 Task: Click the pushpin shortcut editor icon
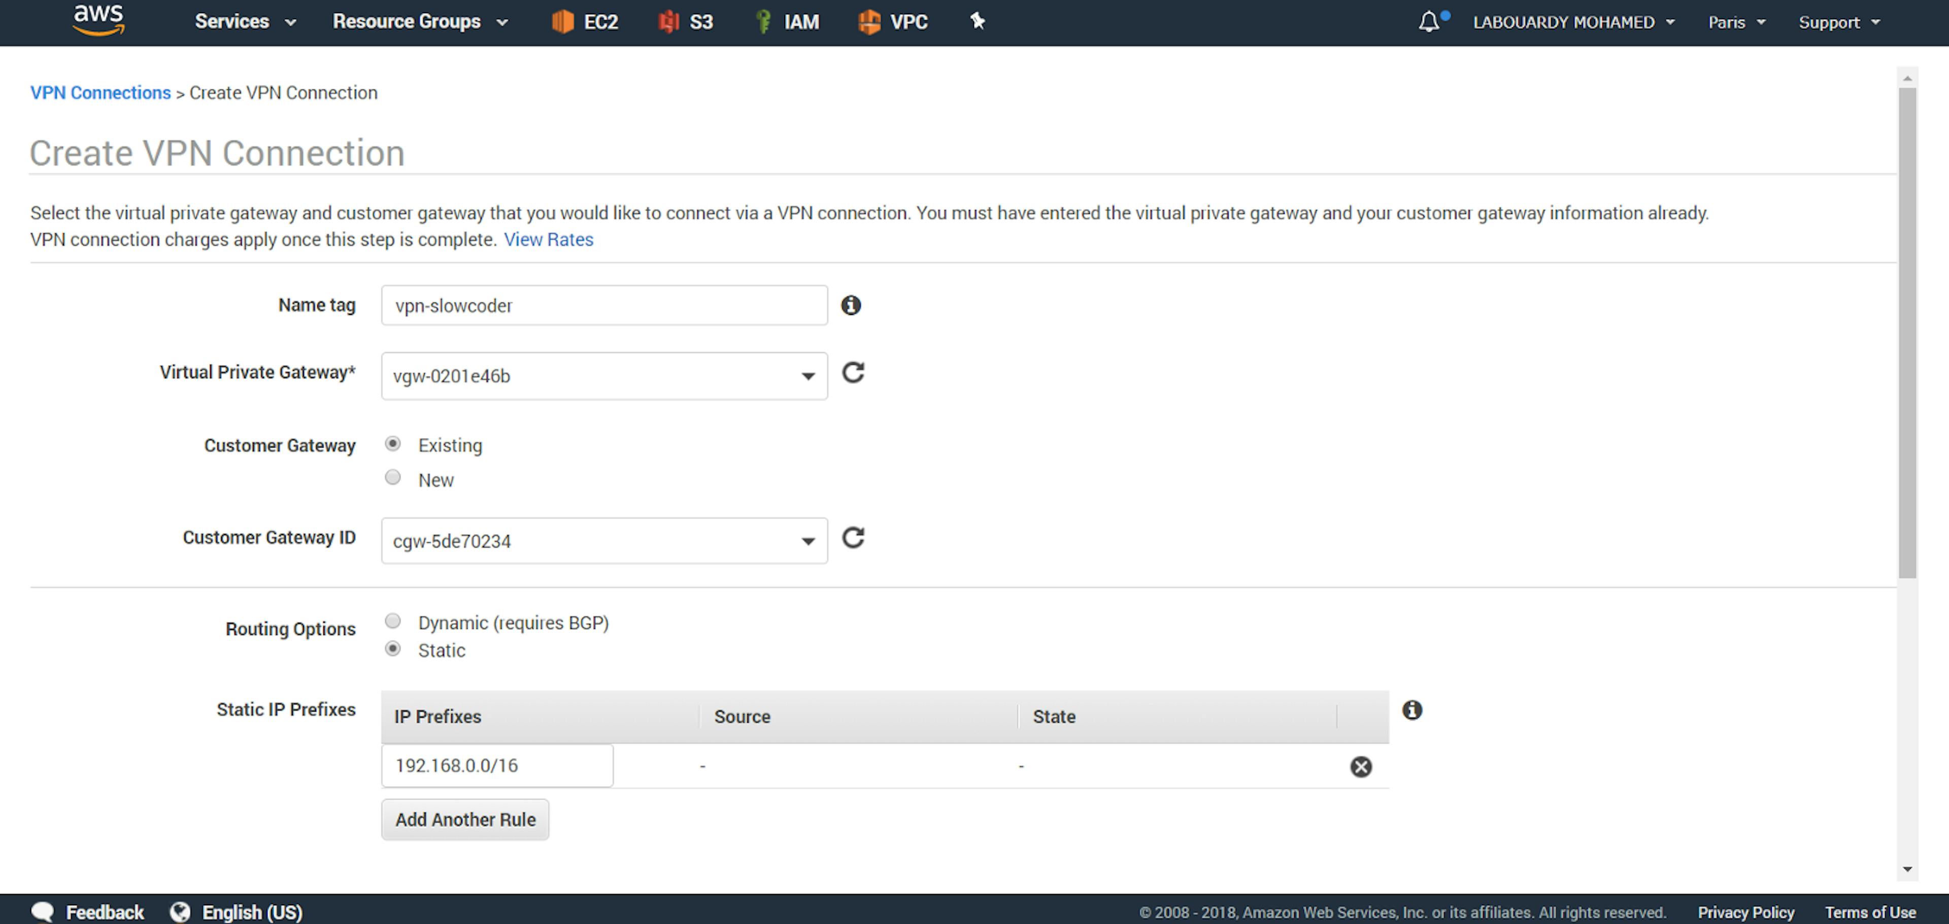click(x=978, y=21)
